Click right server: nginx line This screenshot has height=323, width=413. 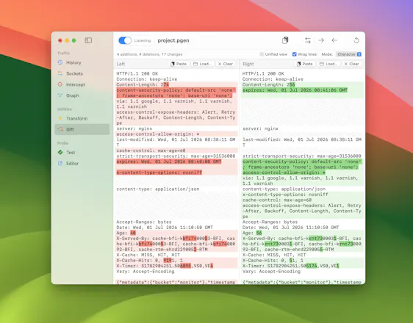[x=260, y=128]
